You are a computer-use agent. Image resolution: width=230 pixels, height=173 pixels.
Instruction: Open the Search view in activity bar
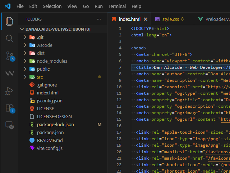(10, 39)
